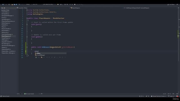Image resolution: width=180 pixels, height=101 pixels.
Task: Open PlayerLevel.cs in the tabs list
Action: (5, 33)
